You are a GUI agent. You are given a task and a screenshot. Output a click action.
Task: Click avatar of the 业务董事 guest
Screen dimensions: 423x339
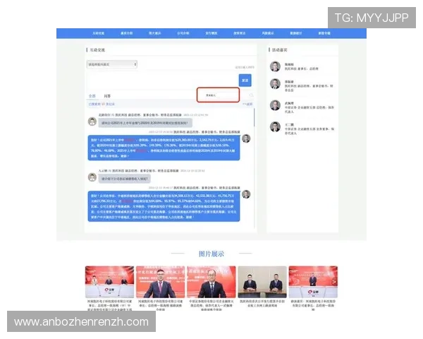pos(275,126)
